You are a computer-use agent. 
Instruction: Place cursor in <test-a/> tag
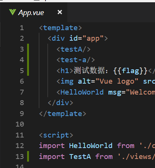[x=76, y=60]
